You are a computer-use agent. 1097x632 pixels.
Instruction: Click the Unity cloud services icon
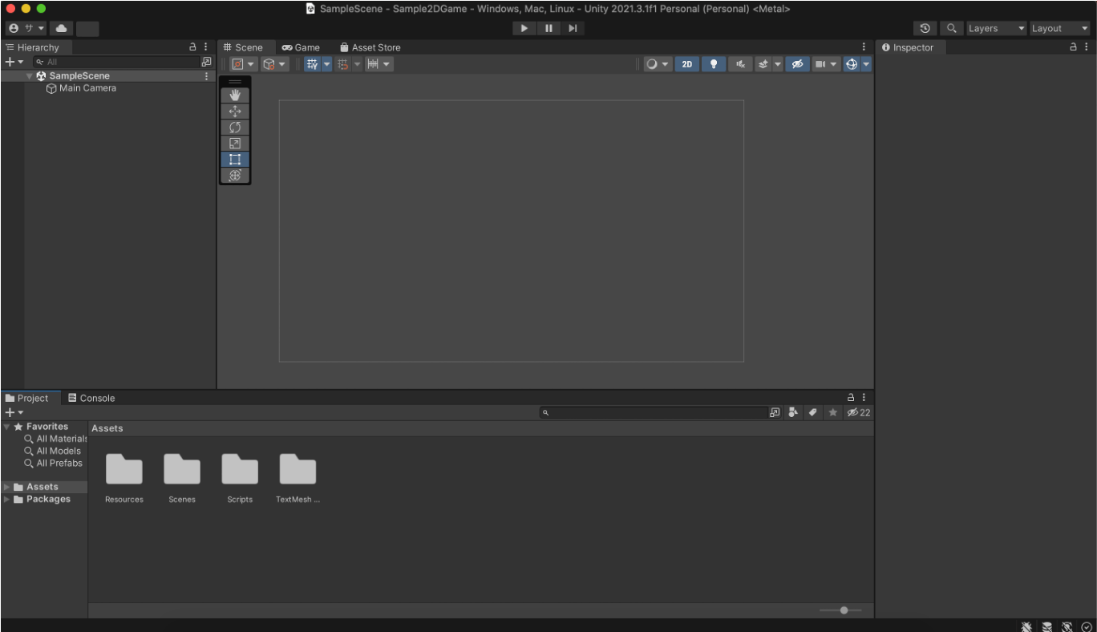click(x=61, y=28)
